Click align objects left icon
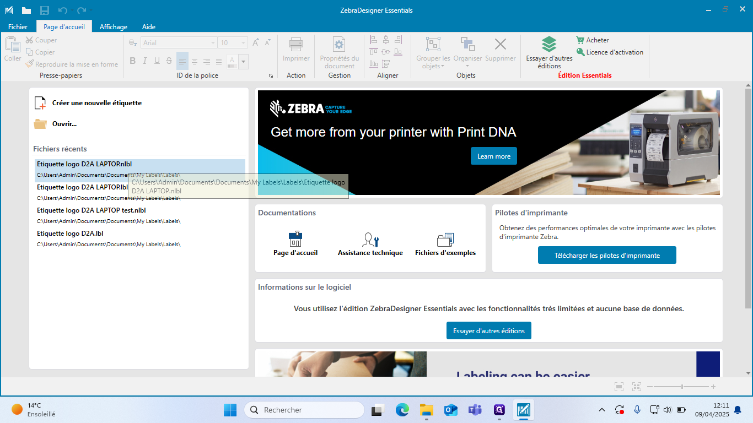Image resolution: width=753 pixels, height=423 pixels. click(373, 40)
